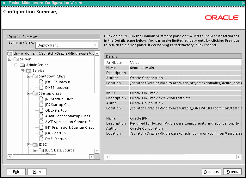Click the JPS Startup Class document icon
Screen dimensions: 246x178
(x=41, y=105)
